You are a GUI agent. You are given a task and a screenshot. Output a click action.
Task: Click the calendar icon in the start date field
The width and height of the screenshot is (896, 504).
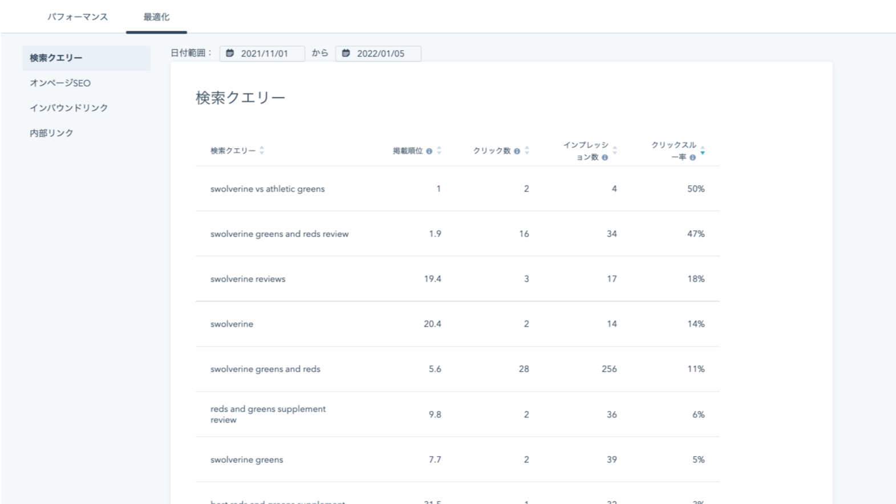click(x=230, y=53)
